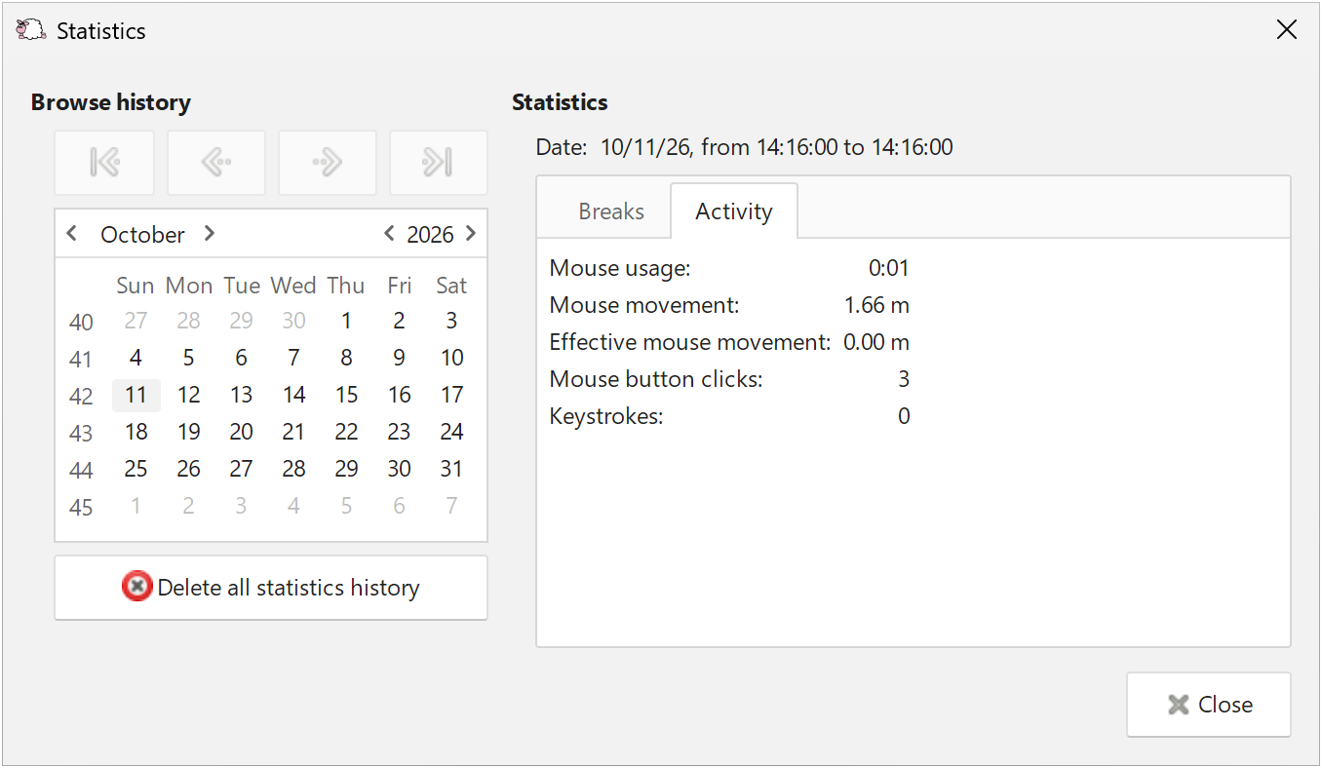Jump to last history entry button
The image size is (1322, 768).
tap(439, 163)
